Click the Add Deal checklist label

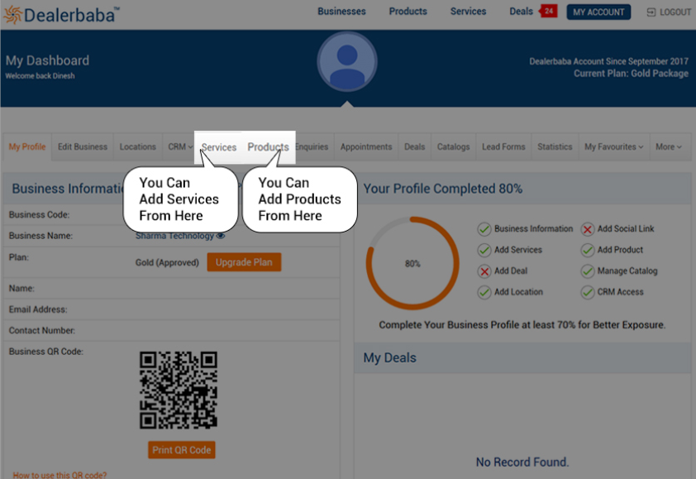(x=511, y=271)
